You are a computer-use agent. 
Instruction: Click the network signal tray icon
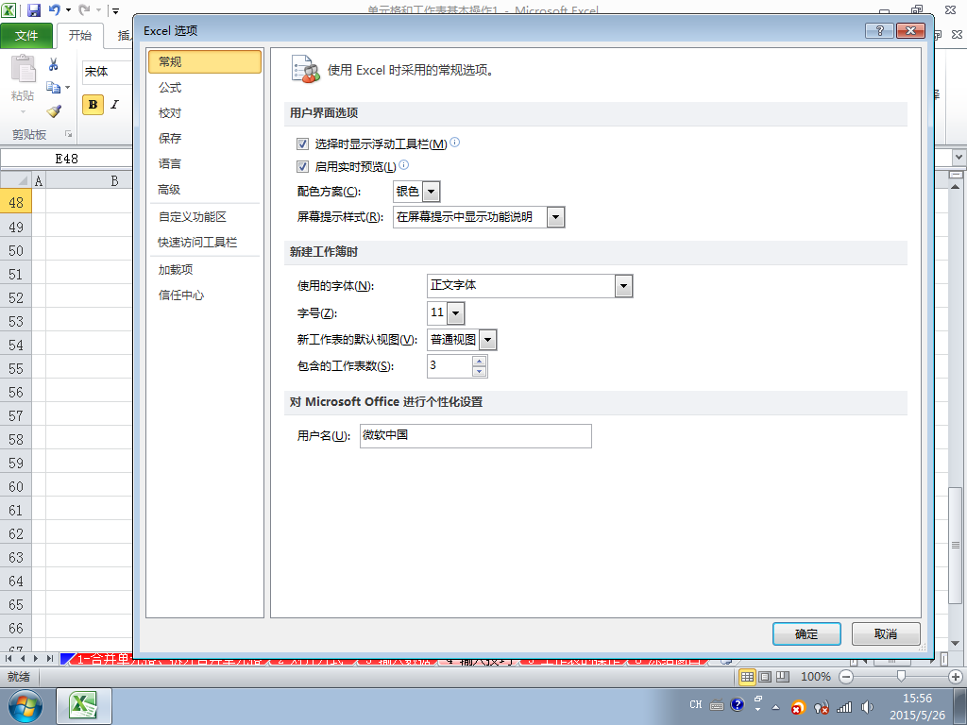844,706
